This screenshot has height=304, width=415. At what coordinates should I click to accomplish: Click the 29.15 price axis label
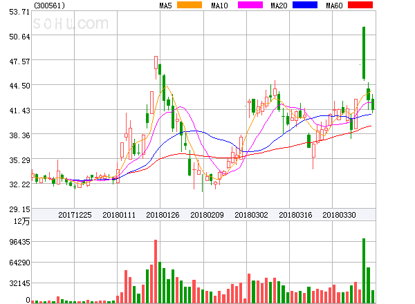click(19, 209)
